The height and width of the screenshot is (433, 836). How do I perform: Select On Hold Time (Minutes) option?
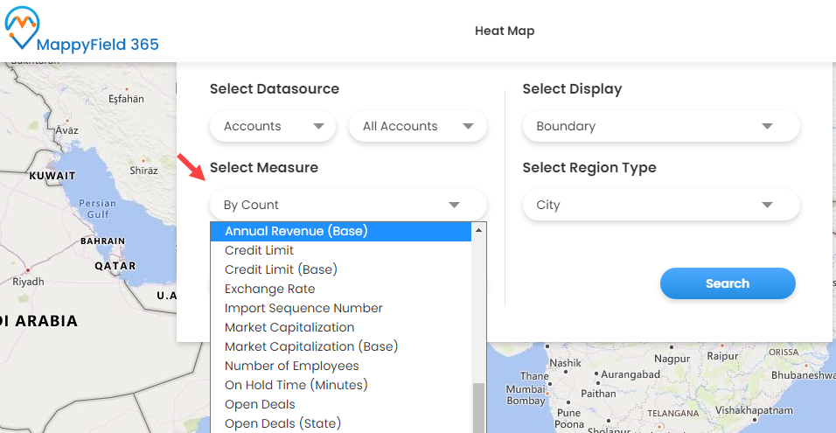pos(296,385)
